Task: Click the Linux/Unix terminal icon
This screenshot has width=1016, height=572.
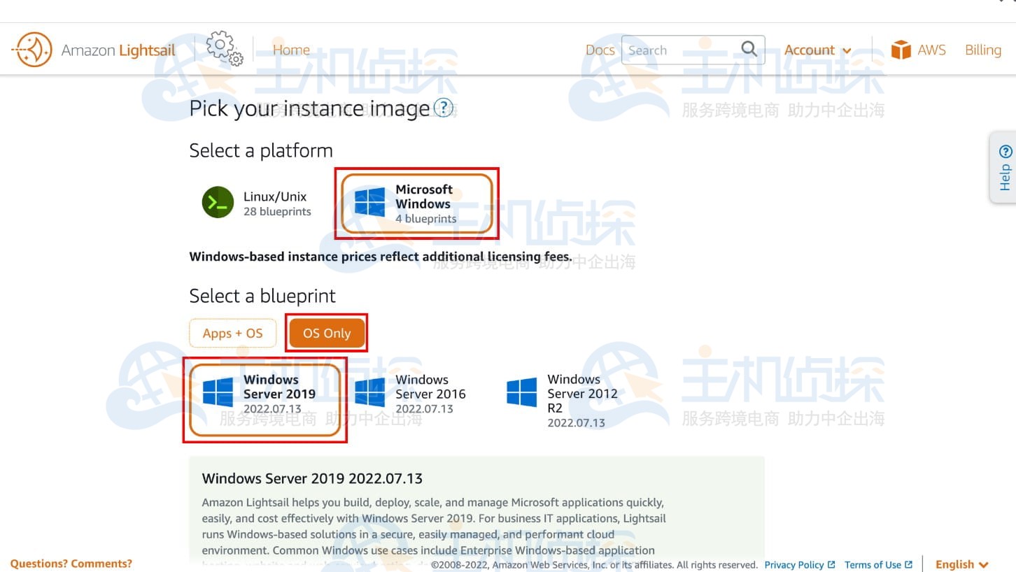Action: click(218, 203)
